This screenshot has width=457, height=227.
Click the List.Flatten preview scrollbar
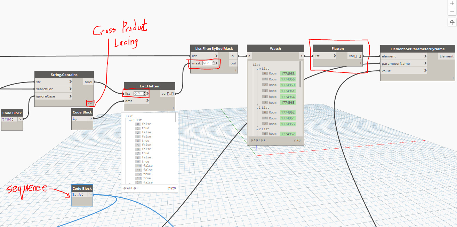[x=176, y=118]
